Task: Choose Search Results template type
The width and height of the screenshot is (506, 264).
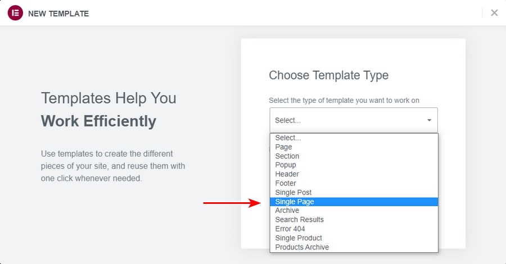Action: [x=299, y=220]
